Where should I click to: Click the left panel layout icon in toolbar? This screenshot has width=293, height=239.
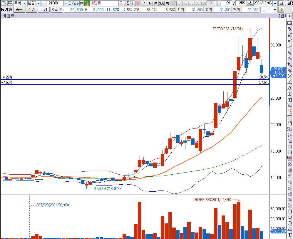[4, 3]
